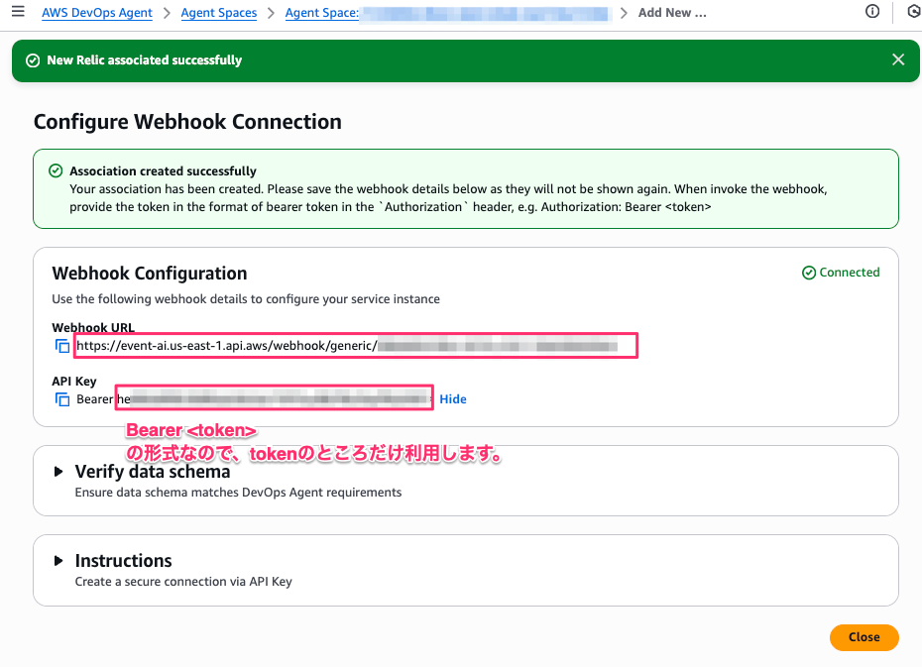
Task: Click the Connected status indicator
Action: [841, 273]
